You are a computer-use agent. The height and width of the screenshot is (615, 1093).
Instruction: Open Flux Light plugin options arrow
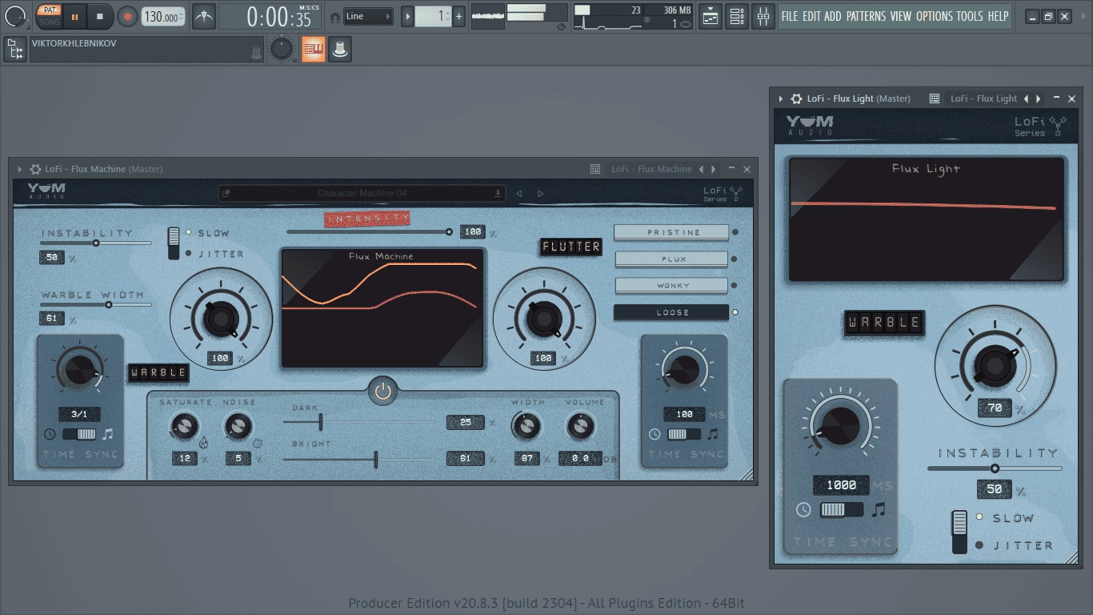pyautogui.click(x=781, y=98)
